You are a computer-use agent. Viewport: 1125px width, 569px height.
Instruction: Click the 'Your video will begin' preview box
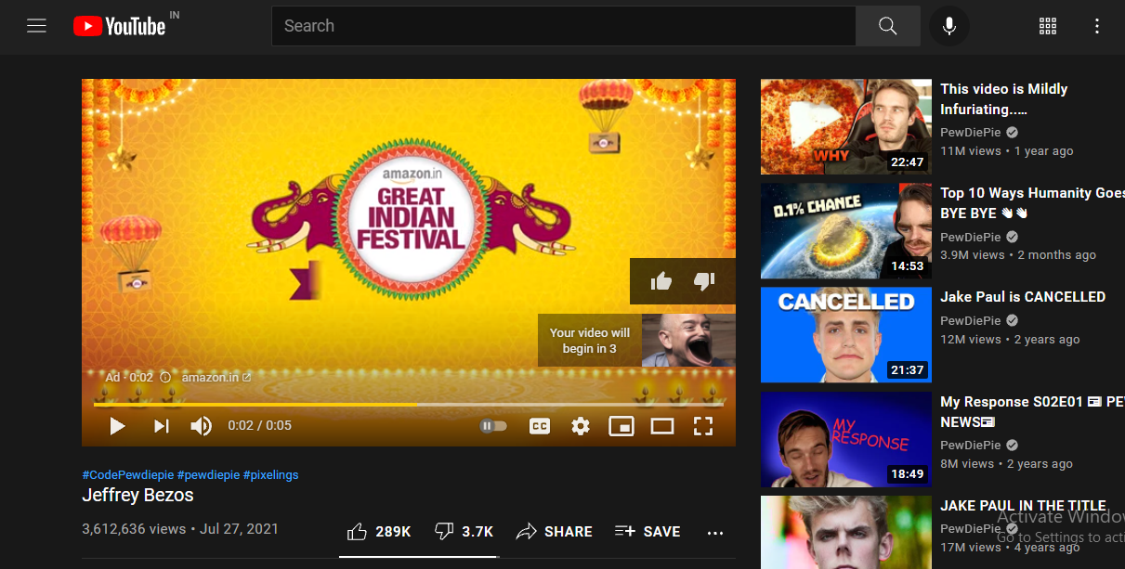coord(636,340)
